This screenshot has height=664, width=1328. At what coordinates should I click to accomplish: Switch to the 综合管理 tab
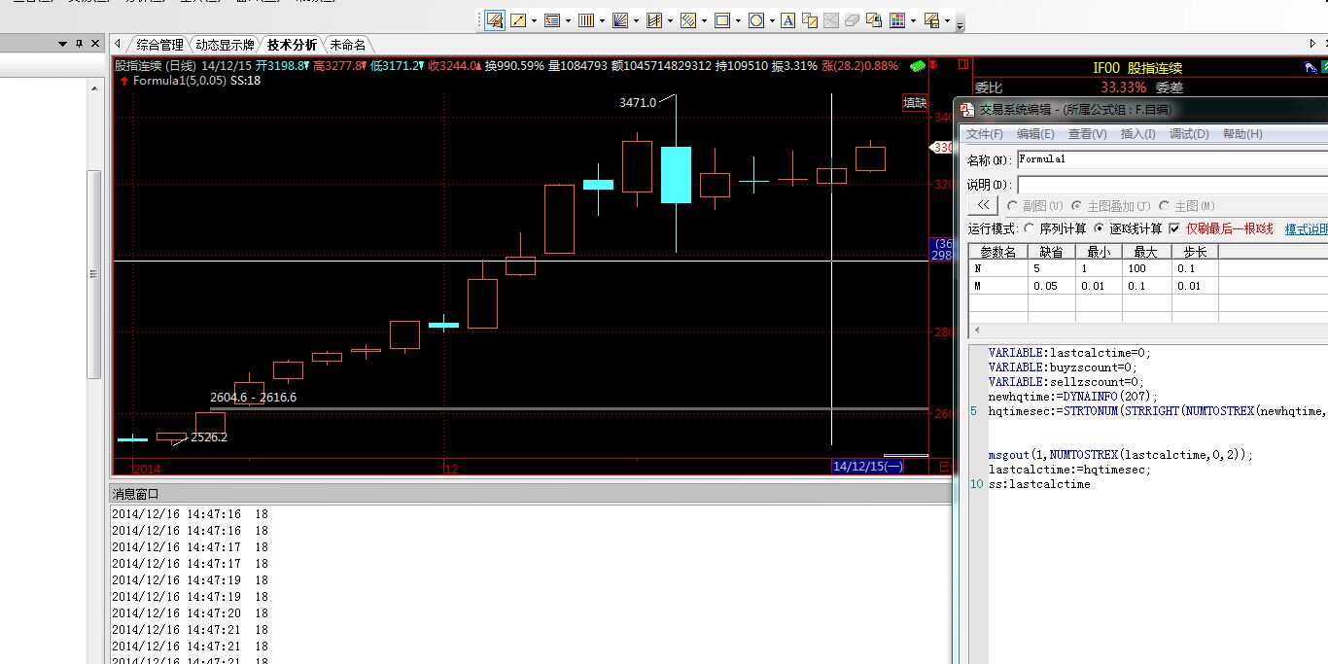[158, 45]
